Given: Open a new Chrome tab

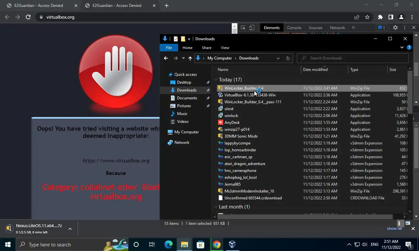Looking at the screenshot, I should [167, 6].
